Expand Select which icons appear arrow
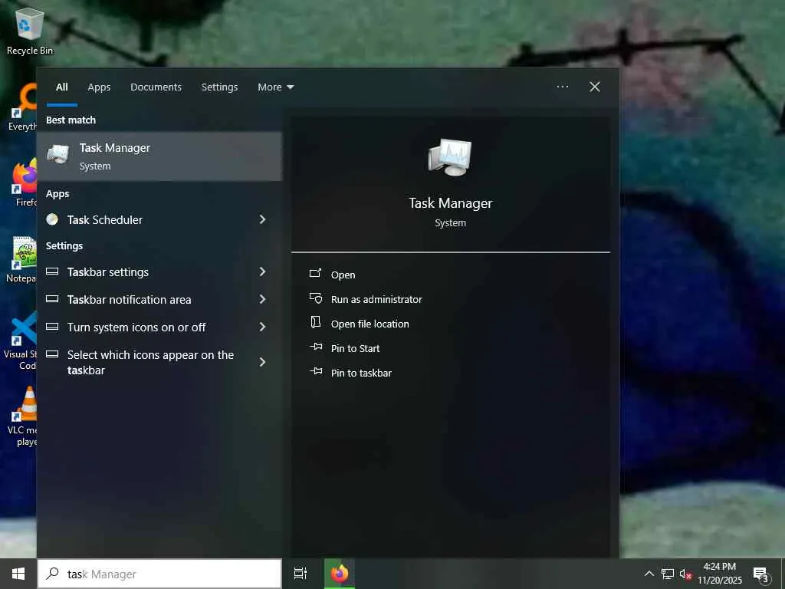This screenshot has height=589, width=785. [262, 362]
